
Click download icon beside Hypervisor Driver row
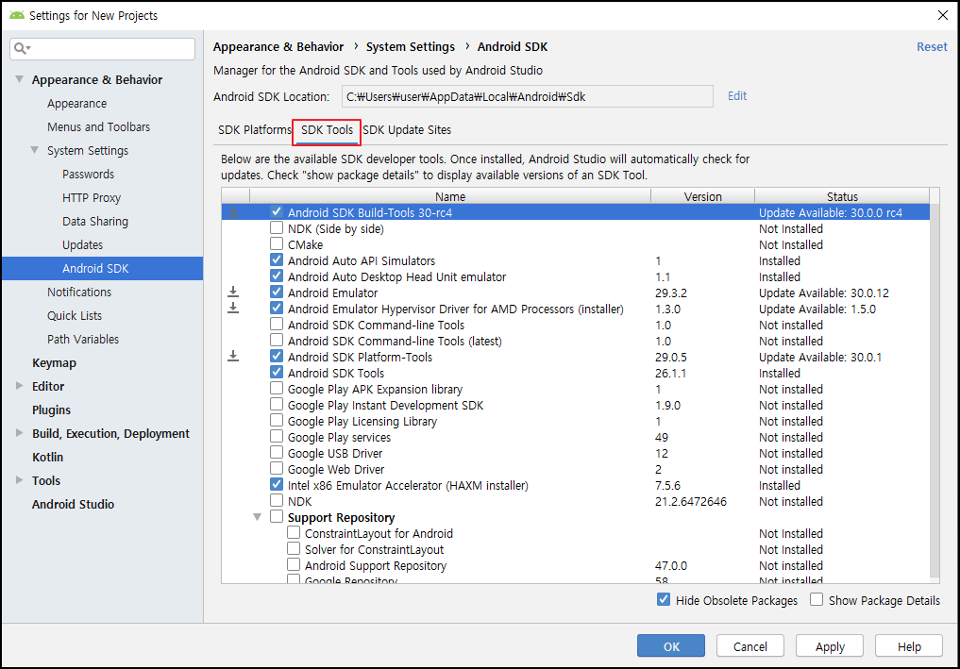tap(233, 308)
